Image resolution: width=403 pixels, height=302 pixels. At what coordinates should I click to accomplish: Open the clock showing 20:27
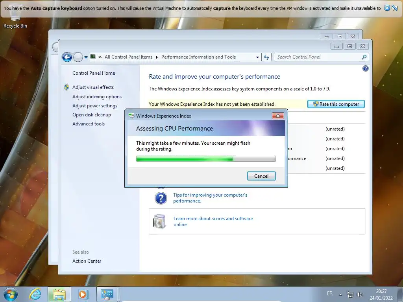381,295
